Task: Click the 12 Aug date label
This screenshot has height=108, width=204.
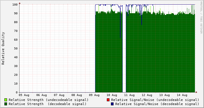Action: [x=147, y=95]
